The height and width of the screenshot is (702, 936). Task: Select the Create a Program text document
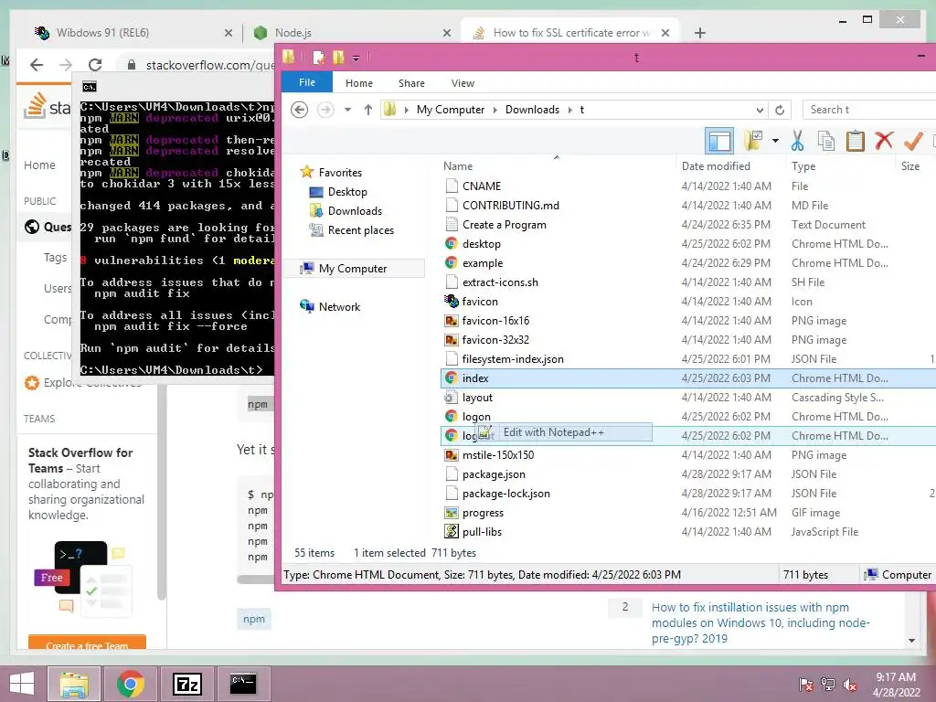coord(504,225)
